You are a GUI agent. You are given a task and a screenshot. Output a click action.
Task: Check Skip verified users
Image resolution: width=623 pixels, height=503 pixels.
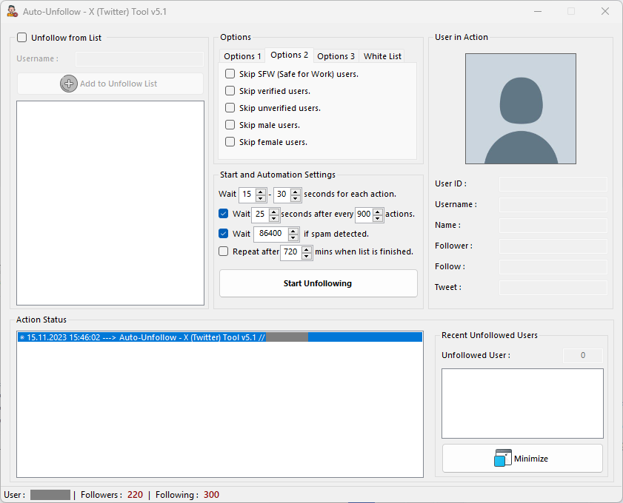[x=230, y=91]
